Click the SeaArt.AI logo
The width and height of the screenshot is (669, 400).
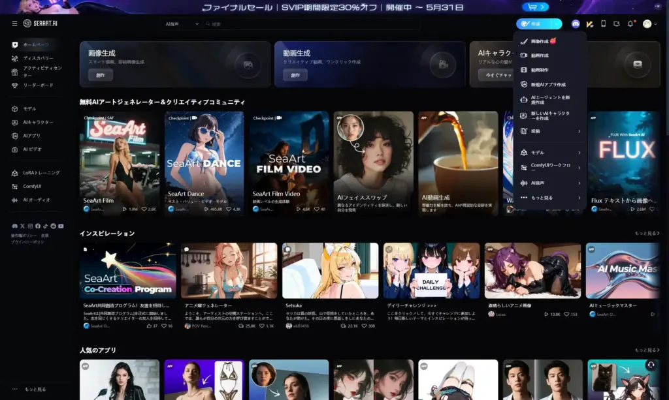(x=40, y=23)
